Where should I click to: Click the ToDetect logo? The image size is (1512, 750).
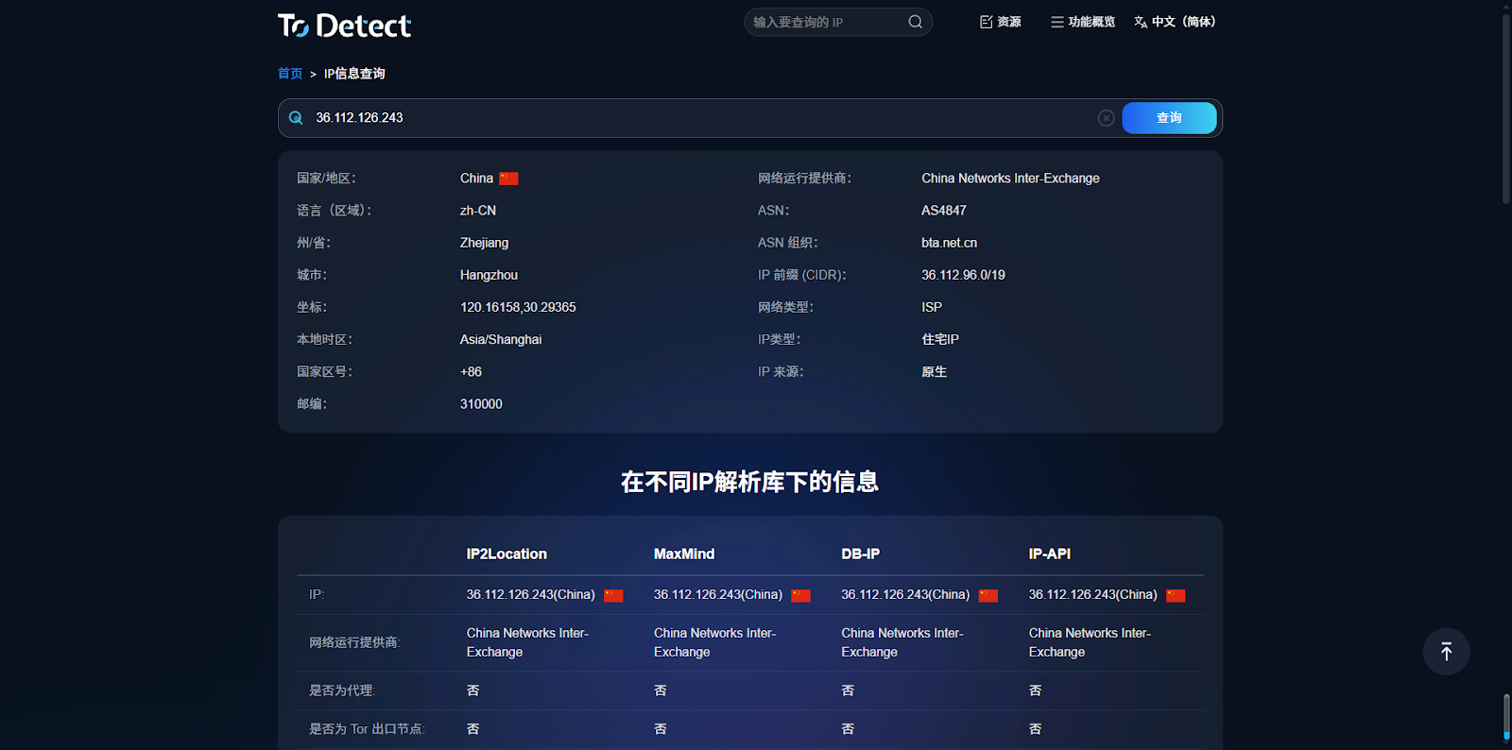(x=344, y=26)
